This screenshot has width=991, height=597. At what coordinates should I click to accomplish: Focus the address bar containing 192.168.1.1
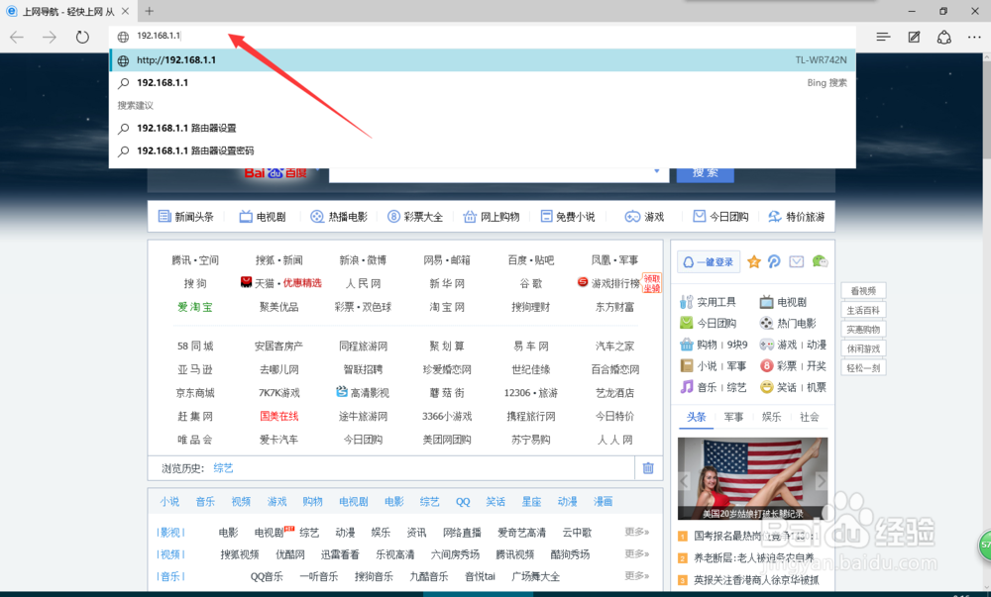coord(483,36)
